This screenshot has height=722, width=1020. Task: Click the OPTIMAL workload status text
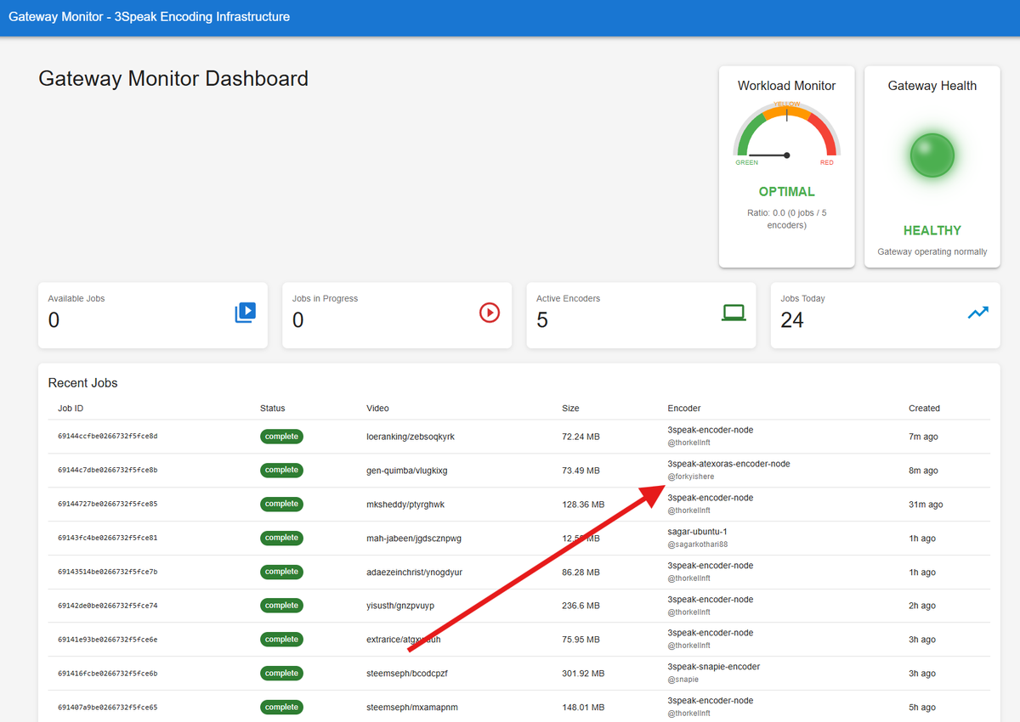coord(787,192)
